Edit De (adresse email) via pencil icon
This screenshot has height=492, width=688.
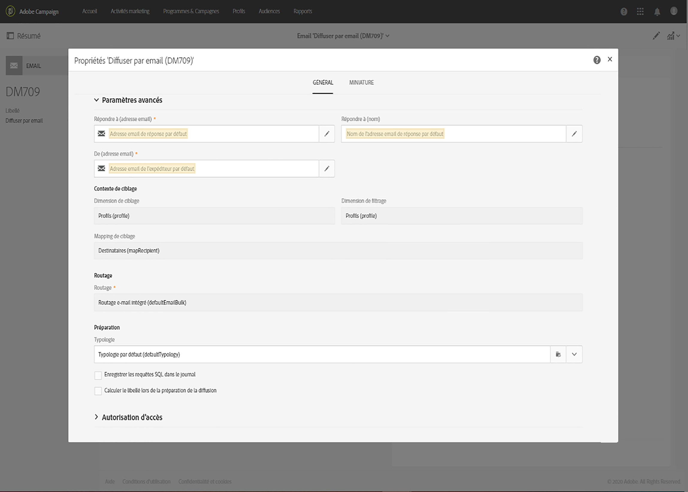point(326,168)
